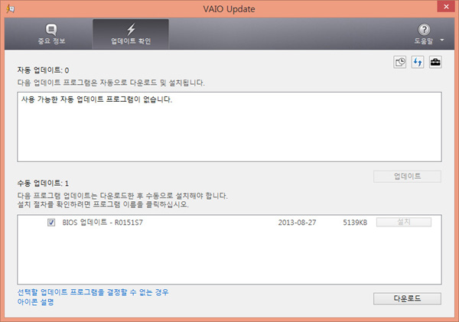Click the 설치 button in the BIOS row

point(404,222)
